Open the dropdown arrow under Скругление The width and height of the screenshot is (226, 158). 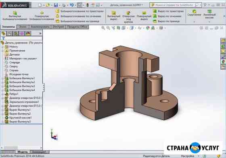194,22
